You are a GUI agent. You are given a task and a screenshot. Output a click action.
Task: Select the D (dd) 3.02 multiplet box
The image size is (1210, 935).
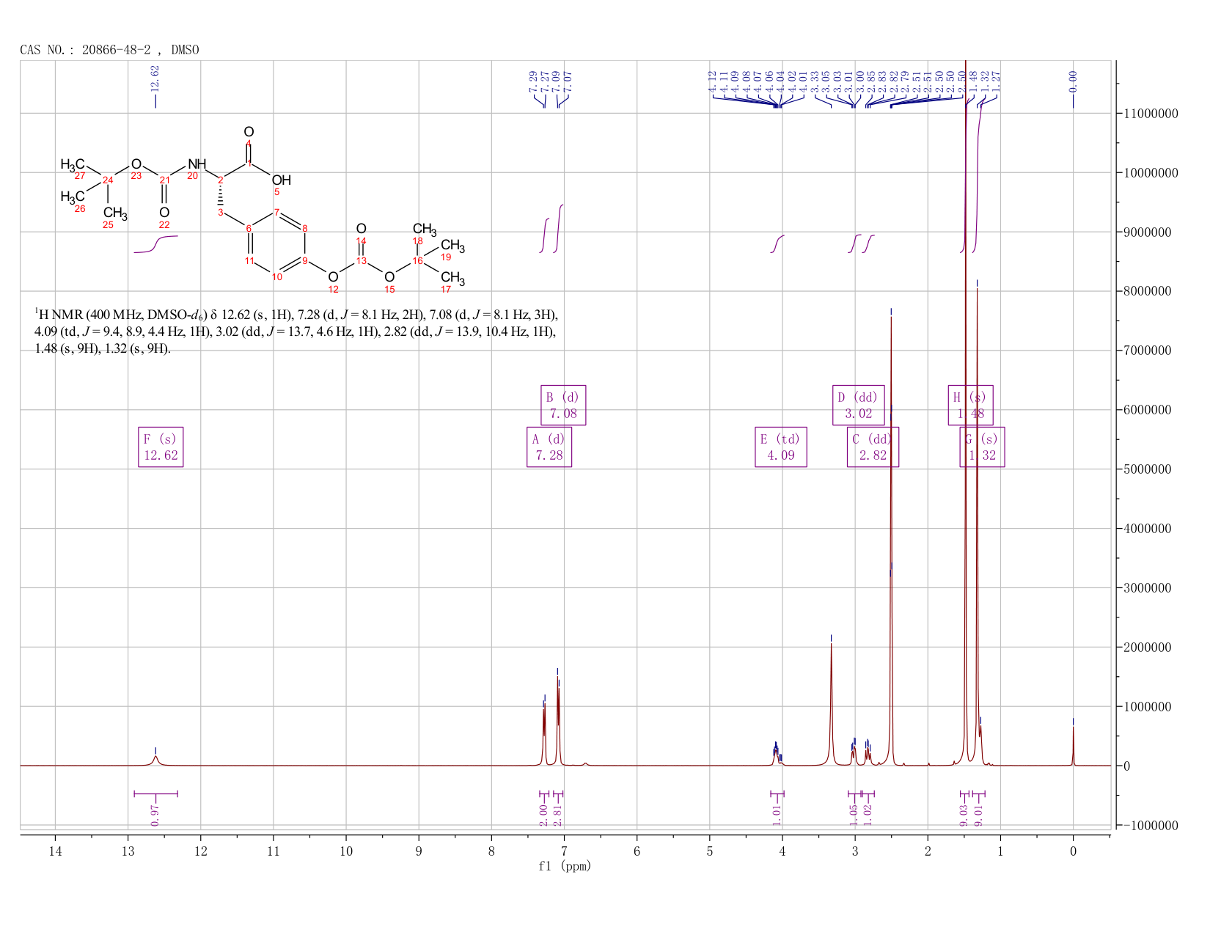[x=859, y=405]
